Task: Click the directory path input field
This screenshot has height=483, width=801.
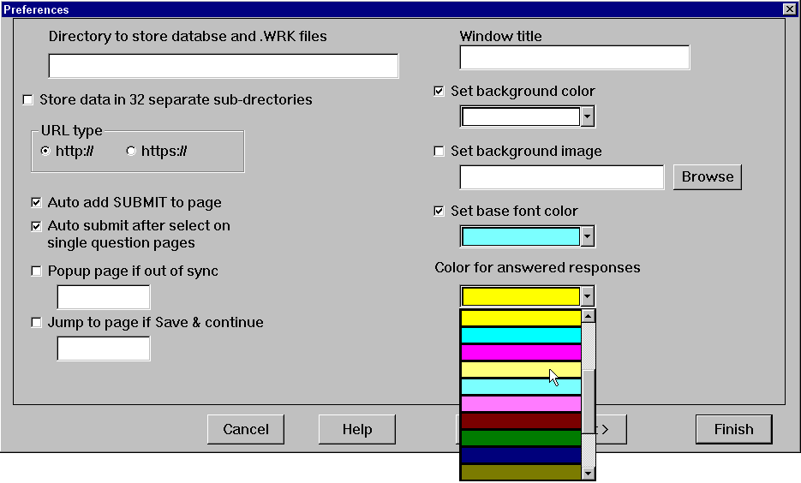Action: 224,66
